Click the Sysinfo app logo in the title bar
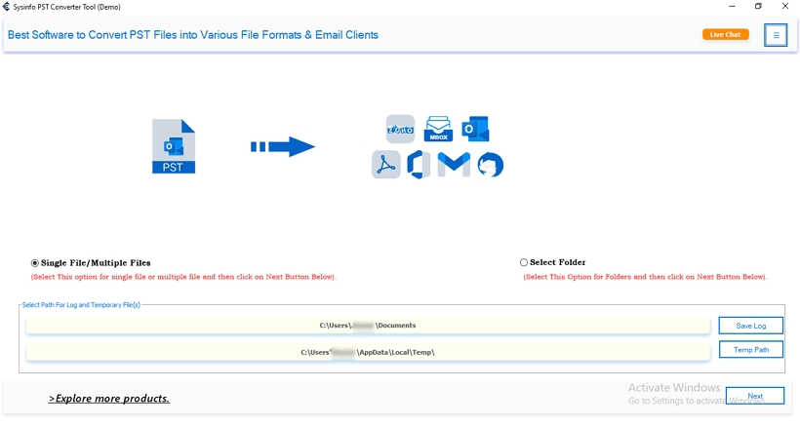 [x=6, y=7]
